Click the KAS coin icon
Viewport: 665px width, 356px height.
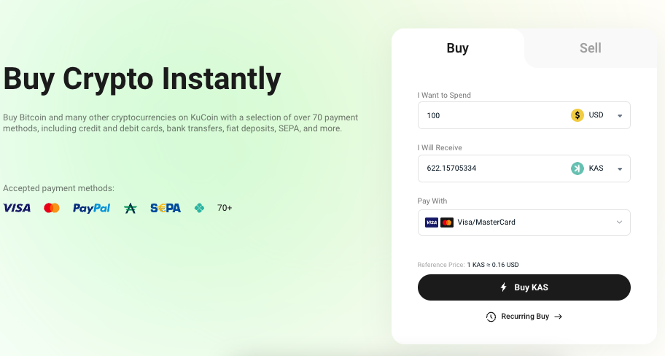pyautogui.click(x=577, y=169)
